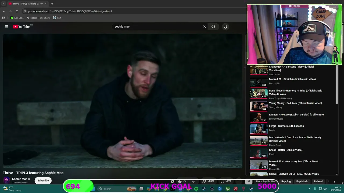The height and width of the screenshot is (193, 344).
Task: Open Shaboozey A Bar Song thumbnail
Action: tap(259, 70)
